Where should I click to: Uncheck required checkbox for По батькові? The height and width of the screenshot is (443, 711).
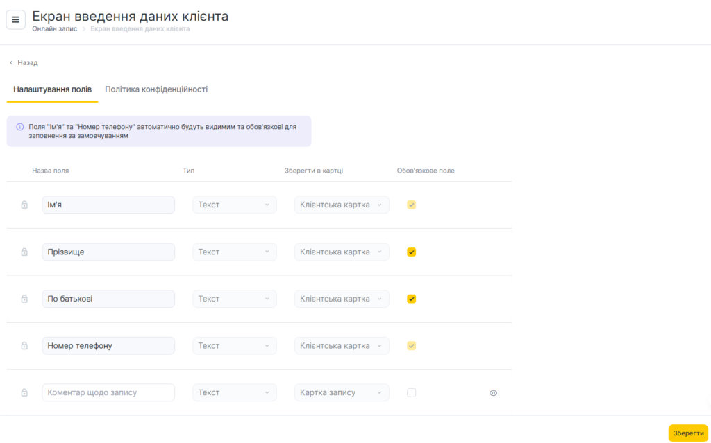(x=411, y=299)
